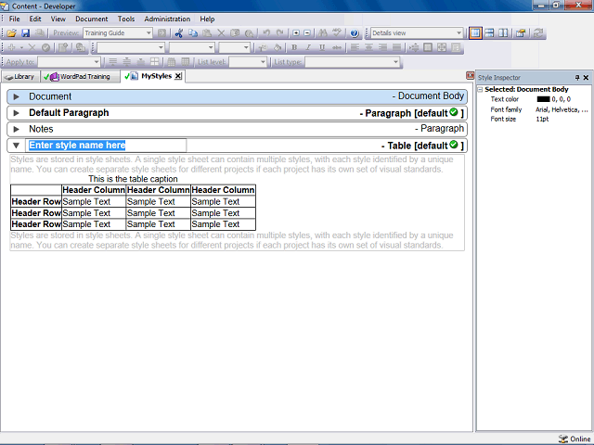594x445 pixels.
Task: Select the Font size 11pt value
Action: [542, 120]
